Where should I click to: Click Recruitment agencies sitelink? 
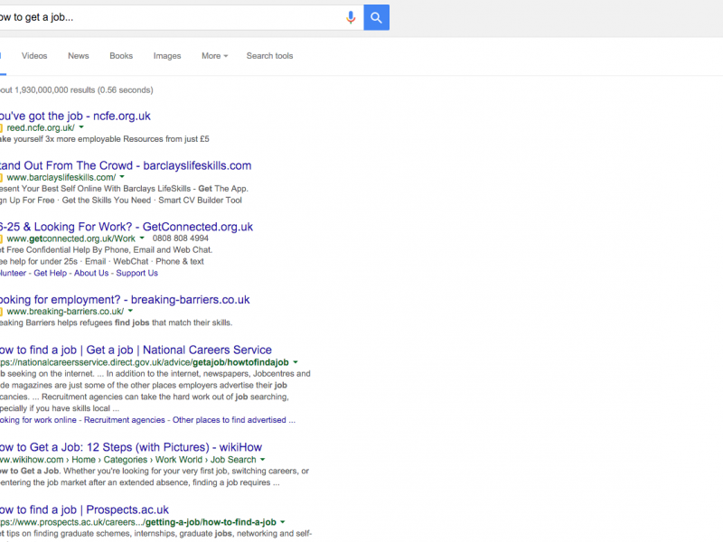pos(125,420)
